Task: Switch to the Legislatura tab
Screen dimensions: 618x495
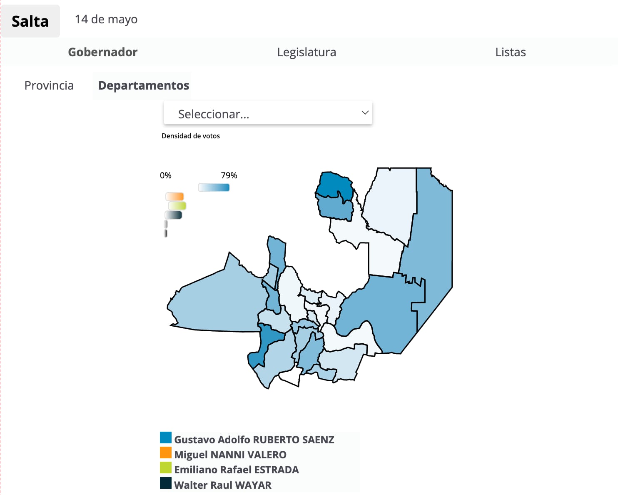Action: pyautogui.click(x=307, y=52)
